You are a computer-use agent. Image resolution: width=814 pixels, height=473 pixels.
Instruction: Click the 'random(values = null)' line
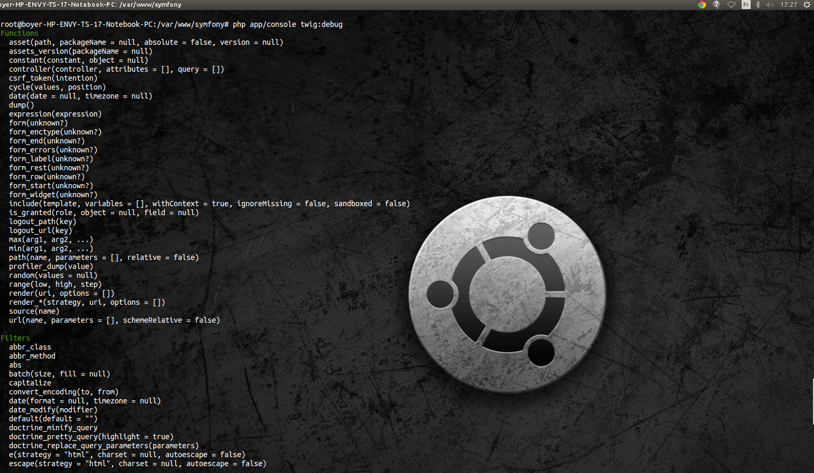(x=53, y=275)
